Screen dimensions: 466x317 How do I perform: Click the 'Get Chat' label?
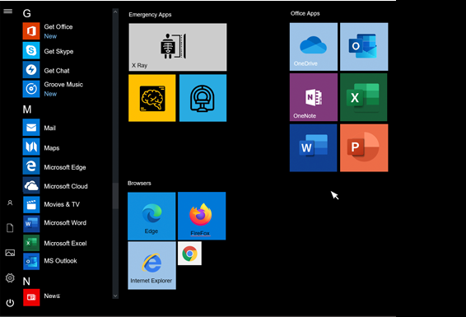click(x=57, y=71)
